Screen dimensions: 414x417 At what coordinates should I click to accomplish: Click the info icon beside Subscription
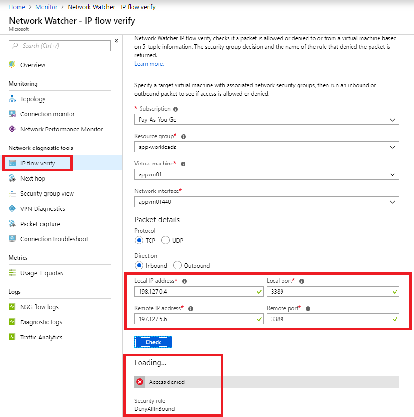pyautogui.click(x=176, y=109)
